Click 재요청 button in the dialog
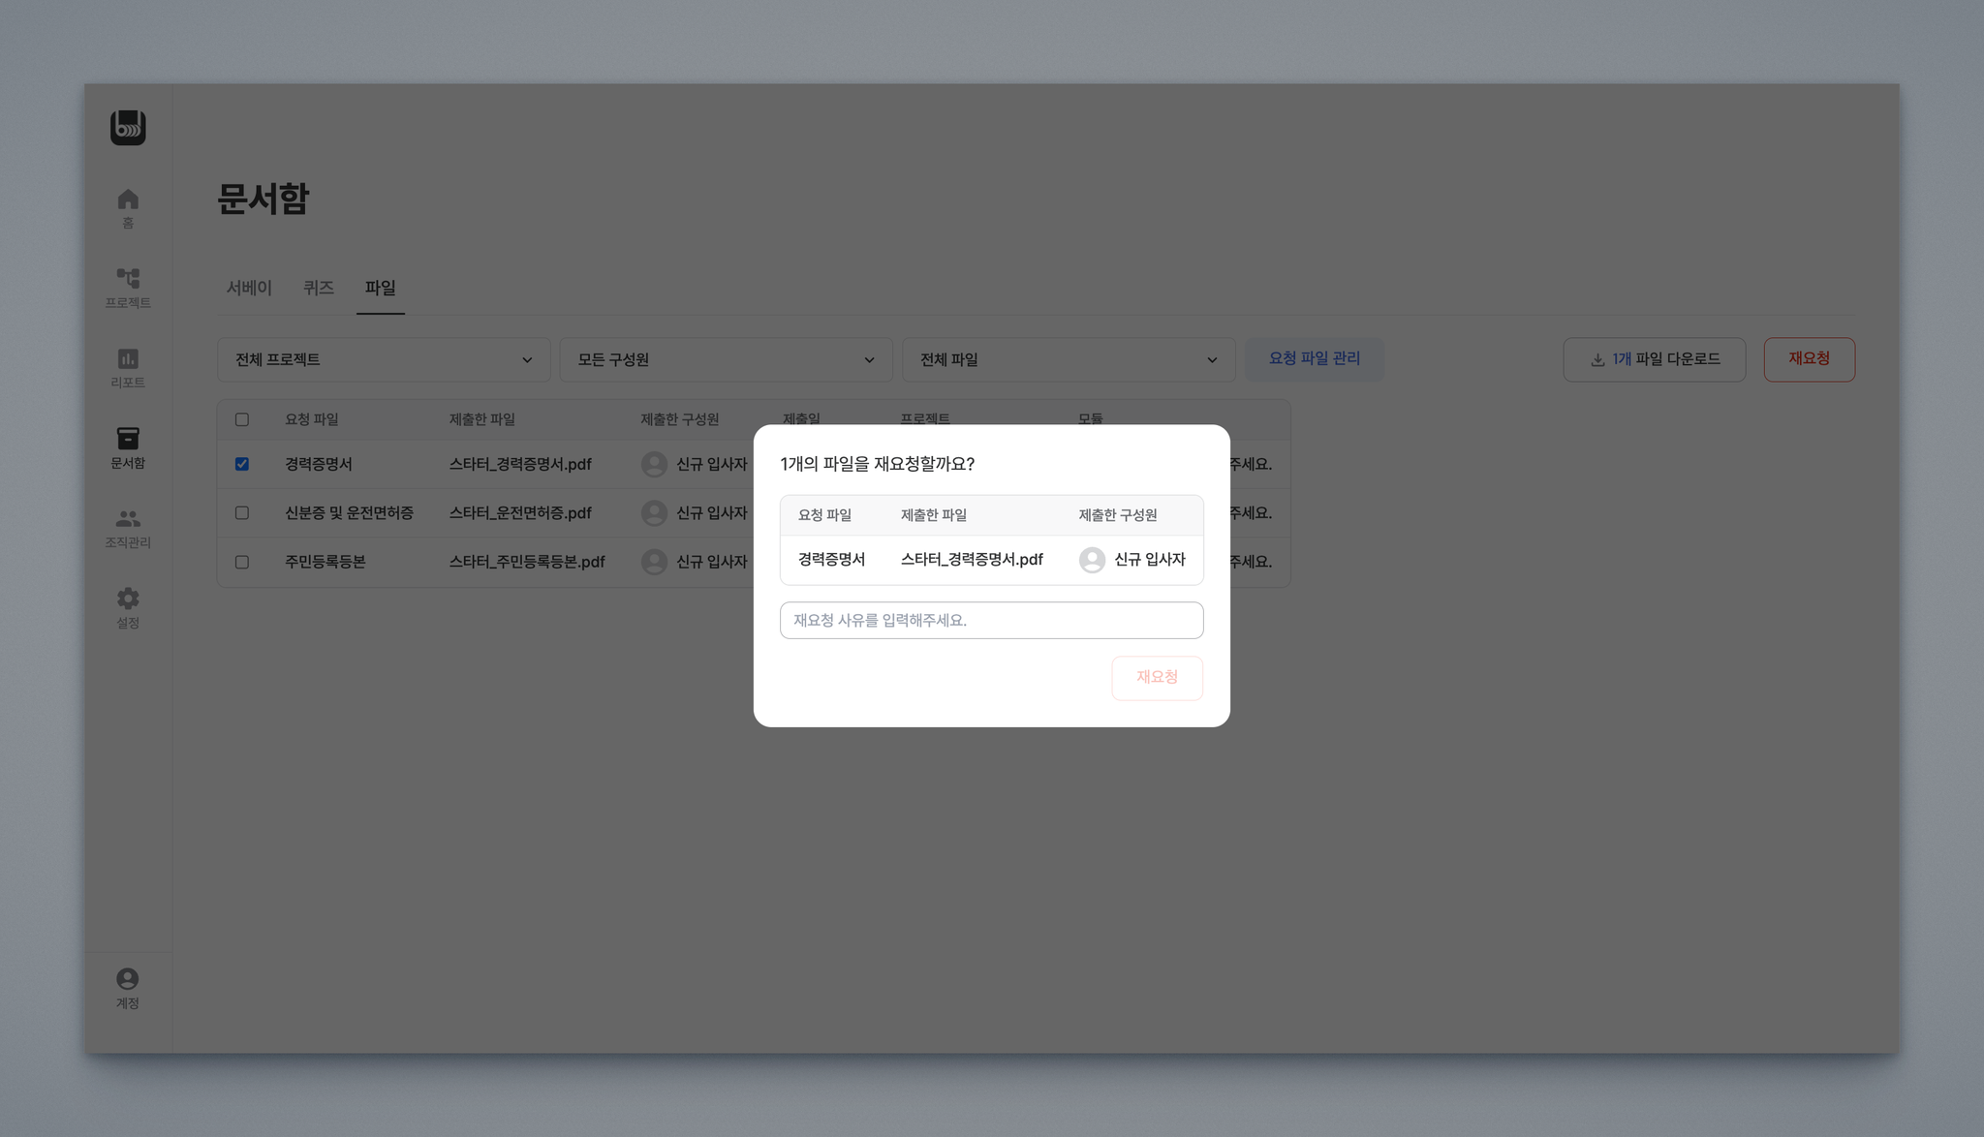The image size is (1984, 1137). click(x=1157, y=677)
